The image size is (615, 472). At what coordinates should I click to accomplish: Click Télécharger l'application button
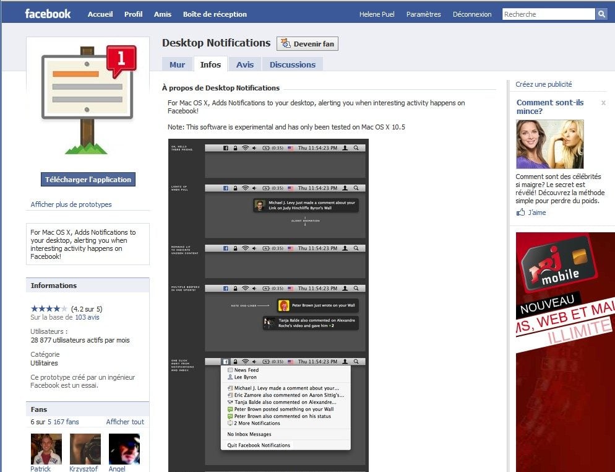(x=88, y=180)
